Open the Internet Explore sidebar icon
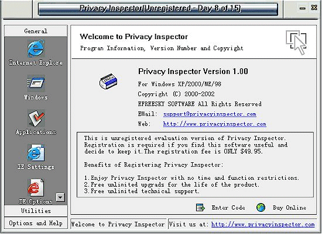The image size is (322, 234). 36,48
